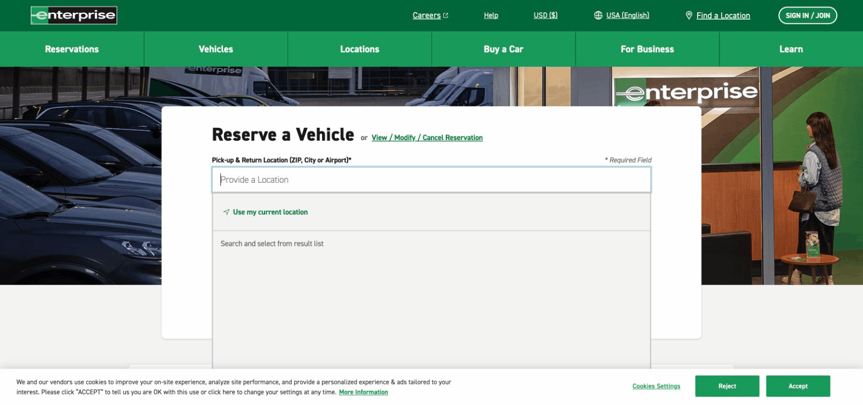Focus the Provide a Location input field
Image resolution: width=863 pixels, height=405 pixels.
(x=431, y=180)
